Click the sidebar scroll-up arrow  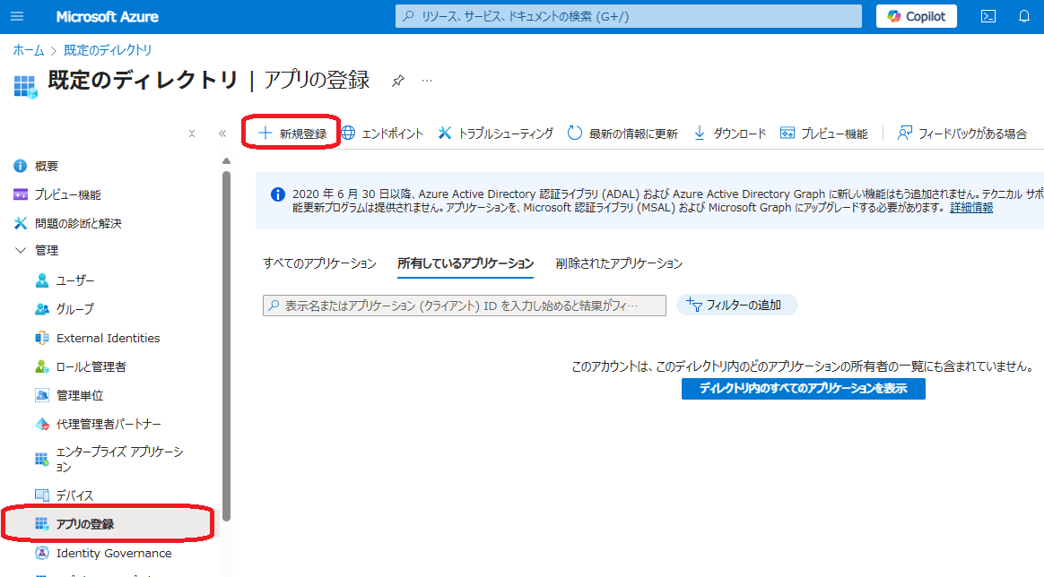click(x=226, y=161)
